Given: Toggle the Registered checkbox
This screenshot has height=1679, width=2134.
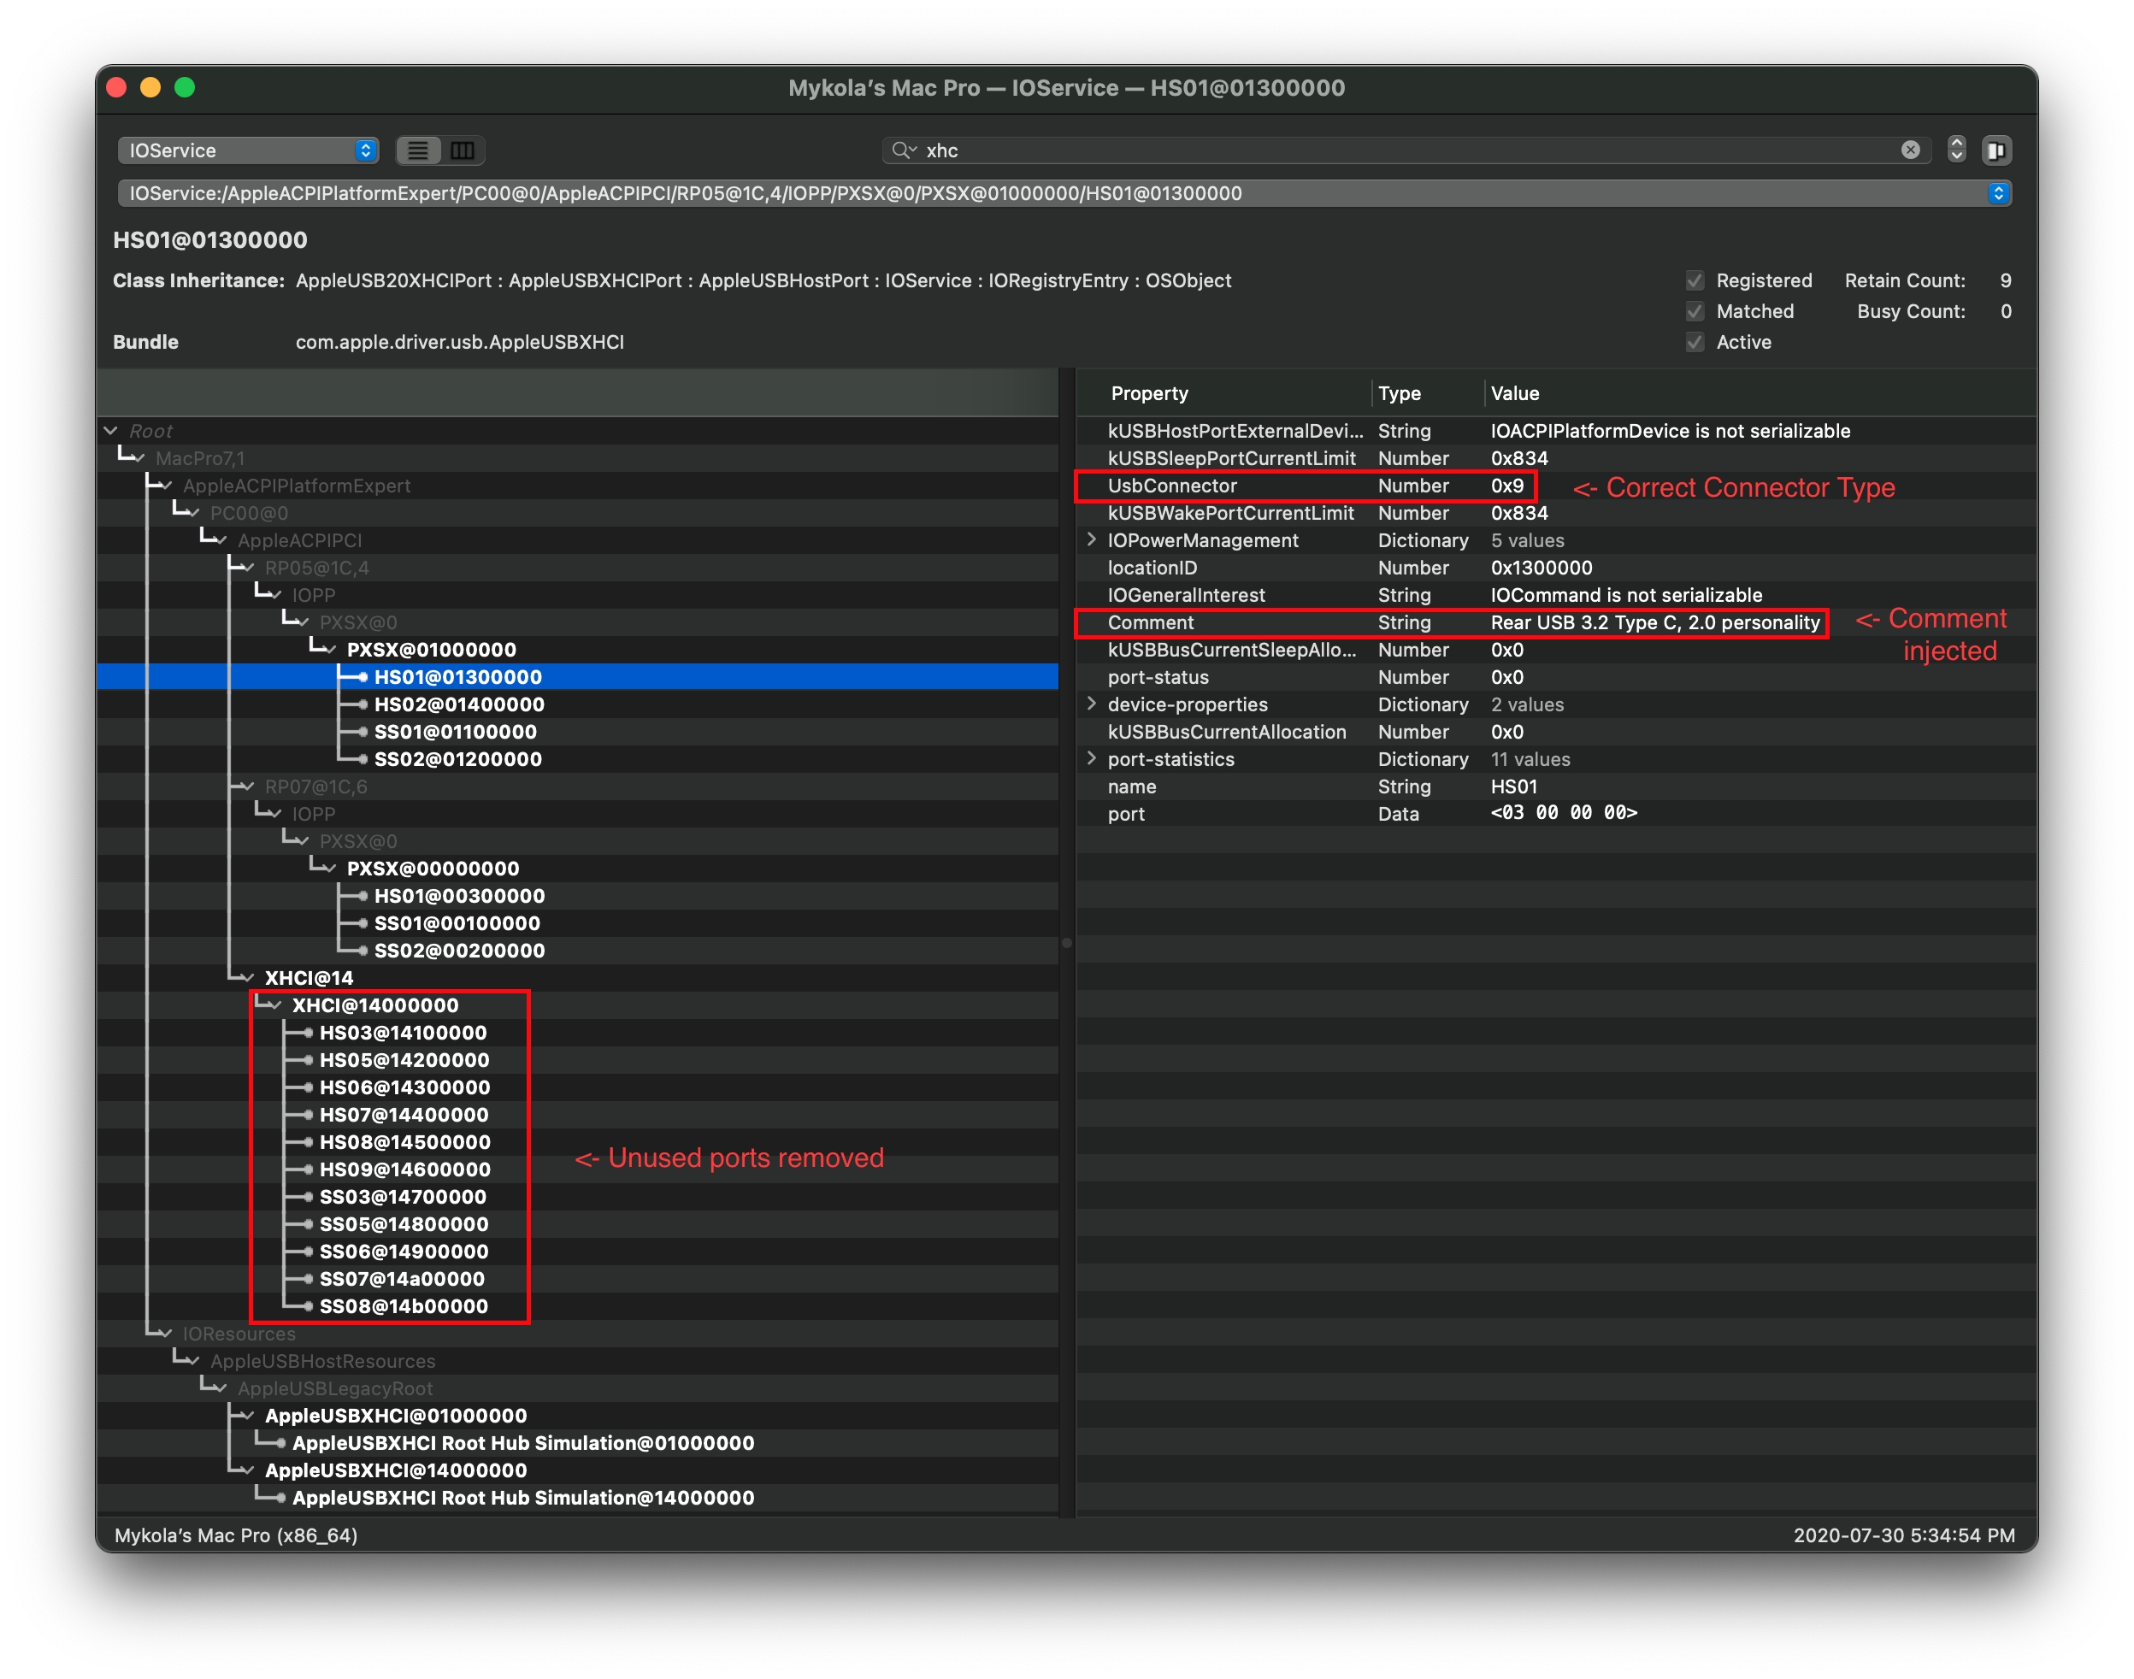Looking at the screenshot, I should click(x=1695, y=281).
